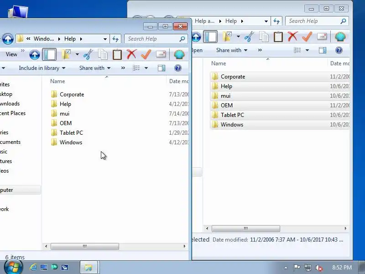The width and height of the screenshot is (365, 274).
Task: Click Help question mark in back window
Action: (x=339, y=50)
